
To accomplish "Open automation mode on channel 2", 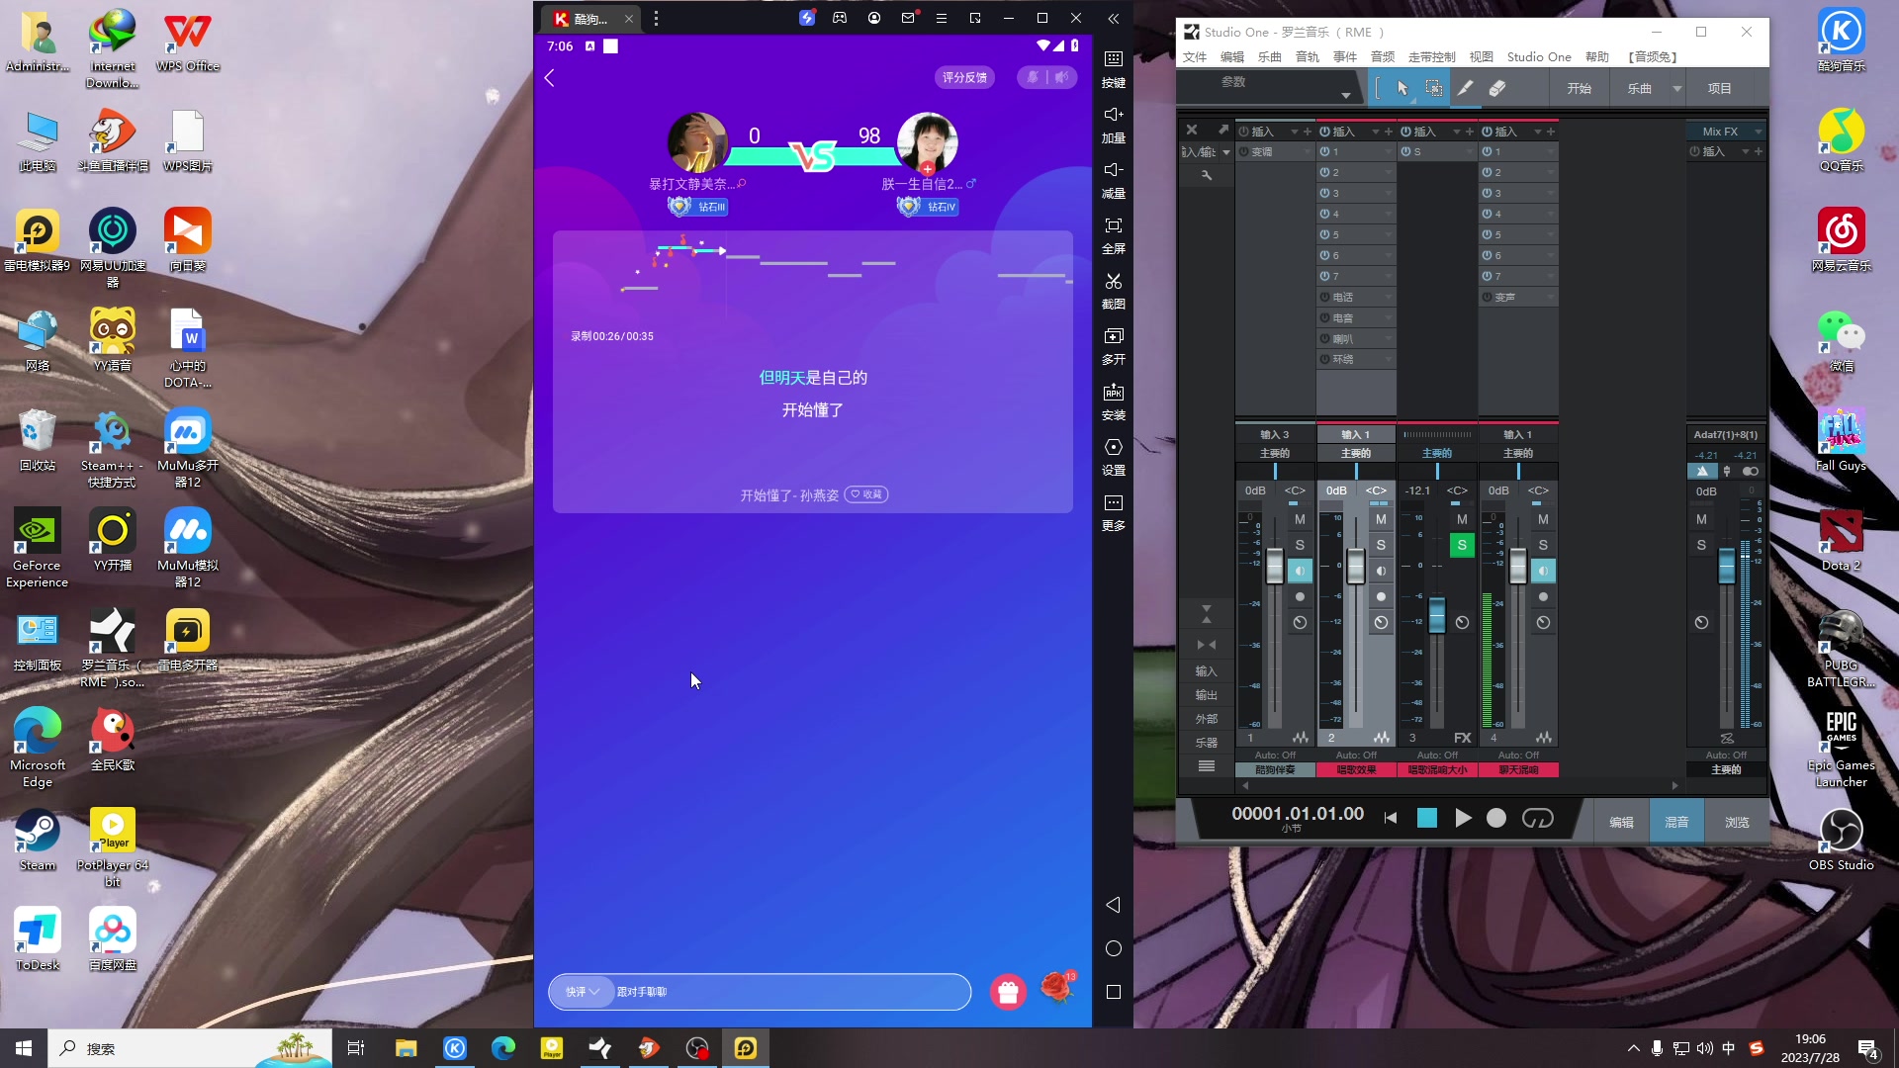I will 1356,755.
